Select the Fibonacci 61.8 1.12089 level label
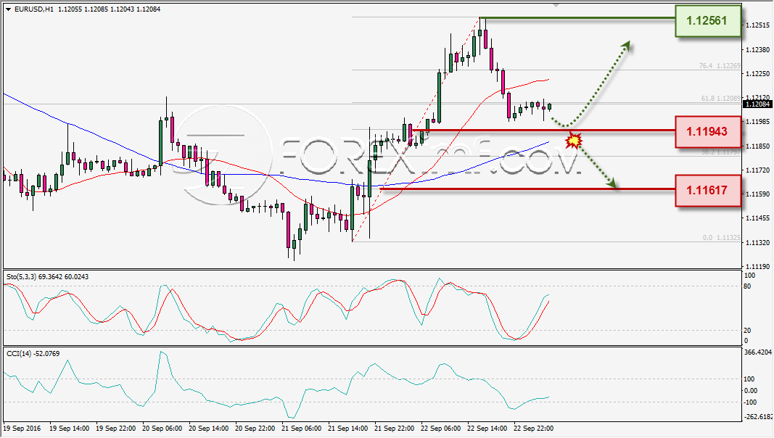This screenshot has height=438, width=774. (x=721, y=99)
